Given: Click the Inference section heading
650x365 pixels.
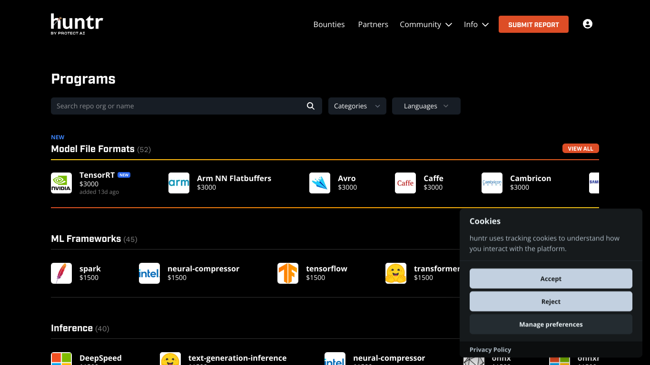Looking at the screenshot, I should pyautogui.click(x=72, y=328).
